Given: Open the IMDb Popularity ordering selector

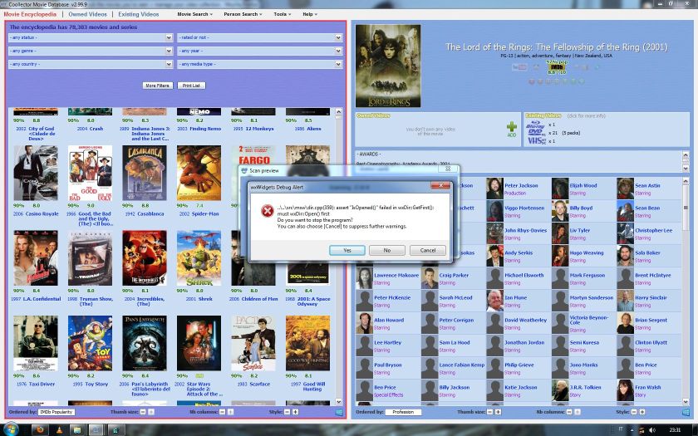Looking at the screenshot, I should 57,412.
